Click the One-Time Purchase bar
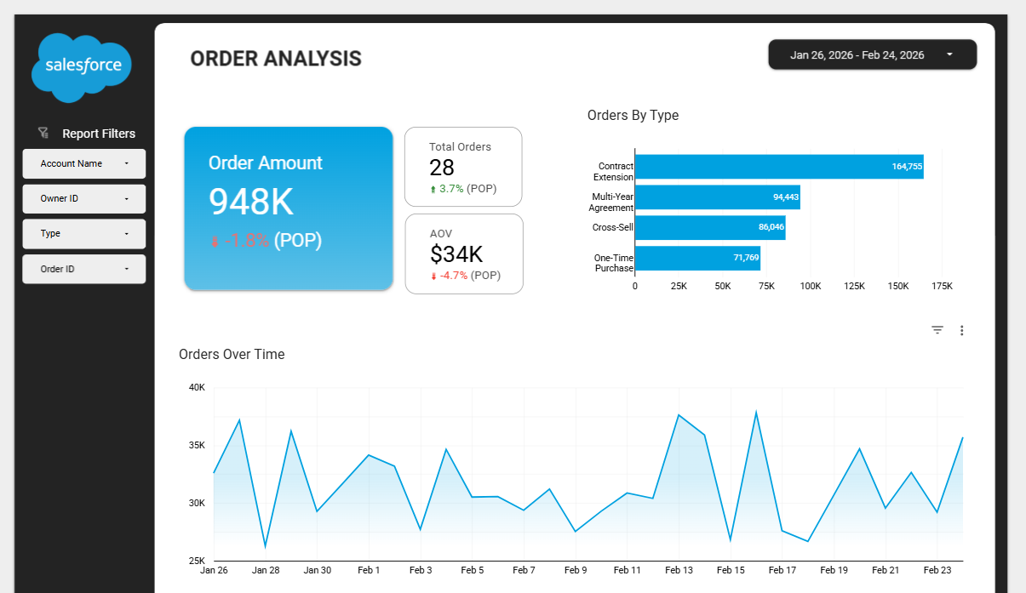1026x593 pixels. pyautogui.click(x=697, y=258)
